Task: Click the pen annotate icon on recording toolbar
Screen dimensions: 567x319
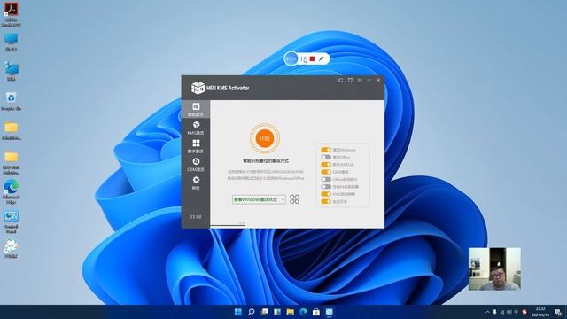Action: click(x=321, y=58)
